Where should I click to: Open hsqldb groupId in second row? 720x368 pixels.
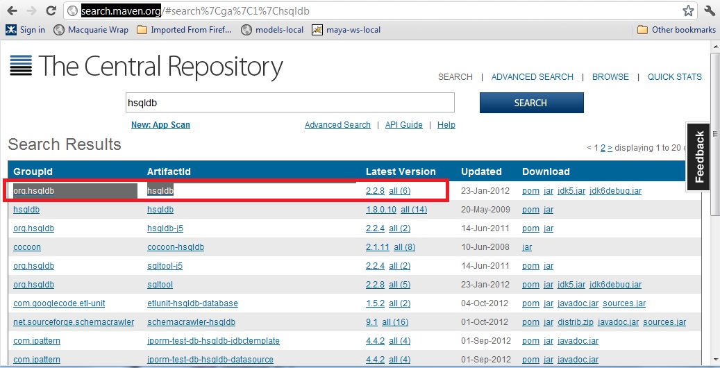click(26, 210)
